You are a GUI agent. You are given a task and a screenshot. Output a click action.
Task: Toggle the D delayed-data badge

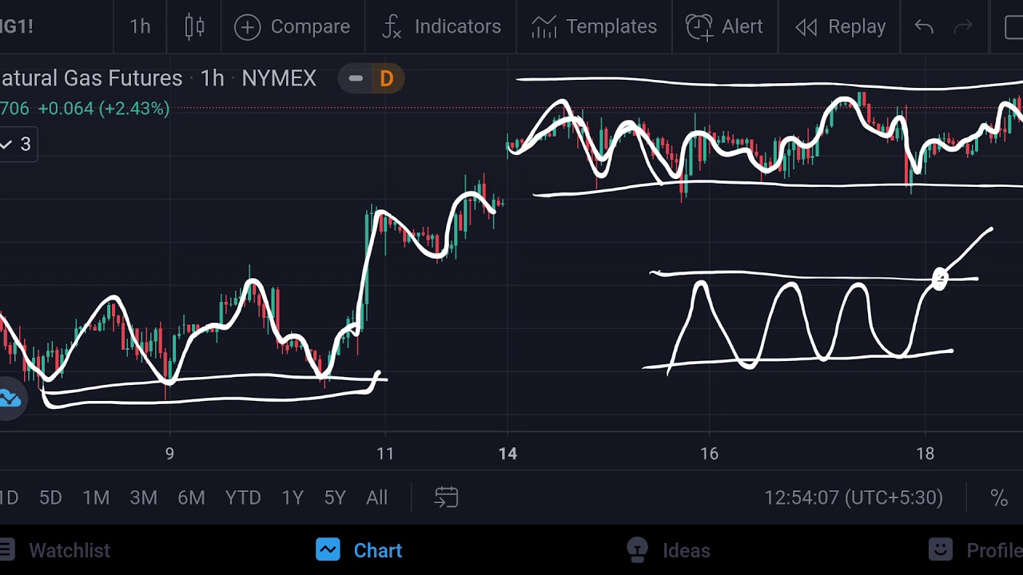point(387,78)
